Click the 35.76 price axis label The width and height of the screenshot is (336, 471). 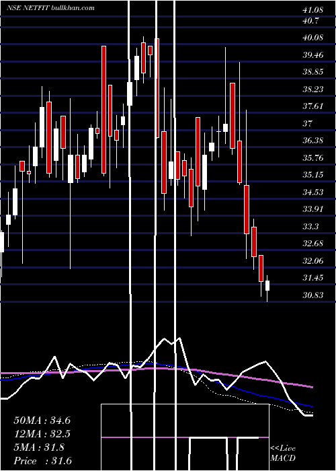pyautogui.click(x=313, y=158)
